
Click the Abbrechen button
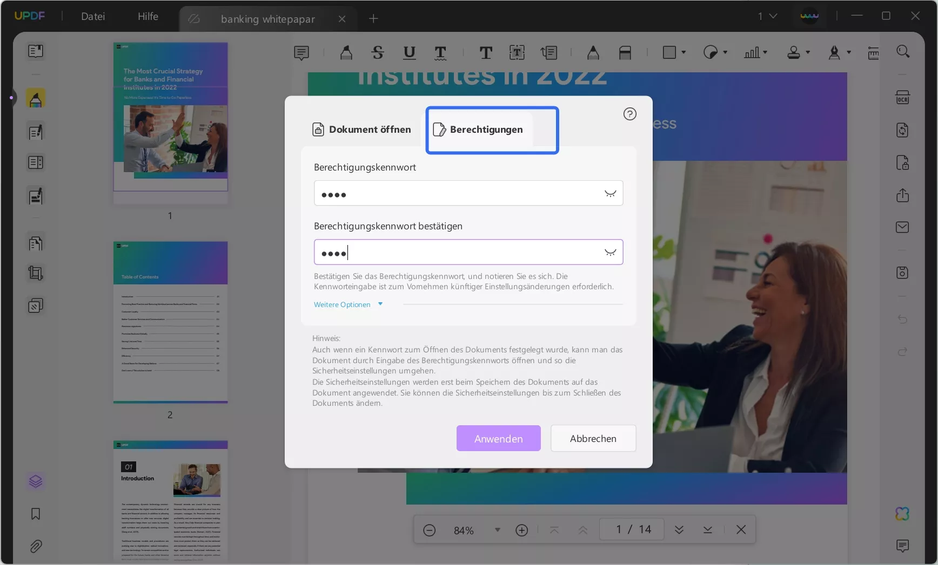tap(593, 438)
